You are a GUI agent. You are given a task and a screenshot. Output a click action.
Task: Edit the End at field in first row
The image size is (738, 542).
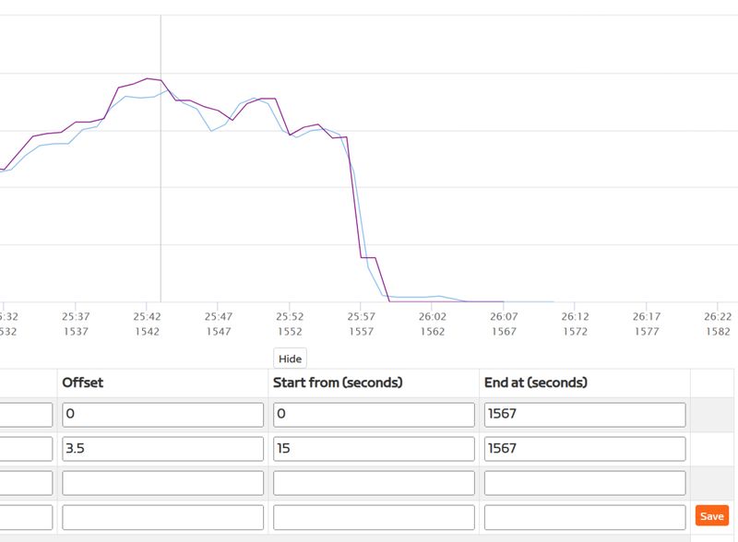584,415
